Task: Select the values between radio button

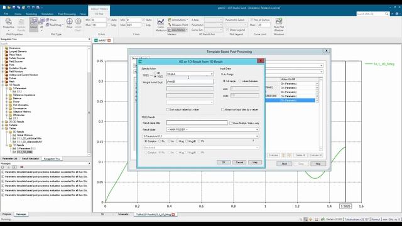Action: pos(240,81)
